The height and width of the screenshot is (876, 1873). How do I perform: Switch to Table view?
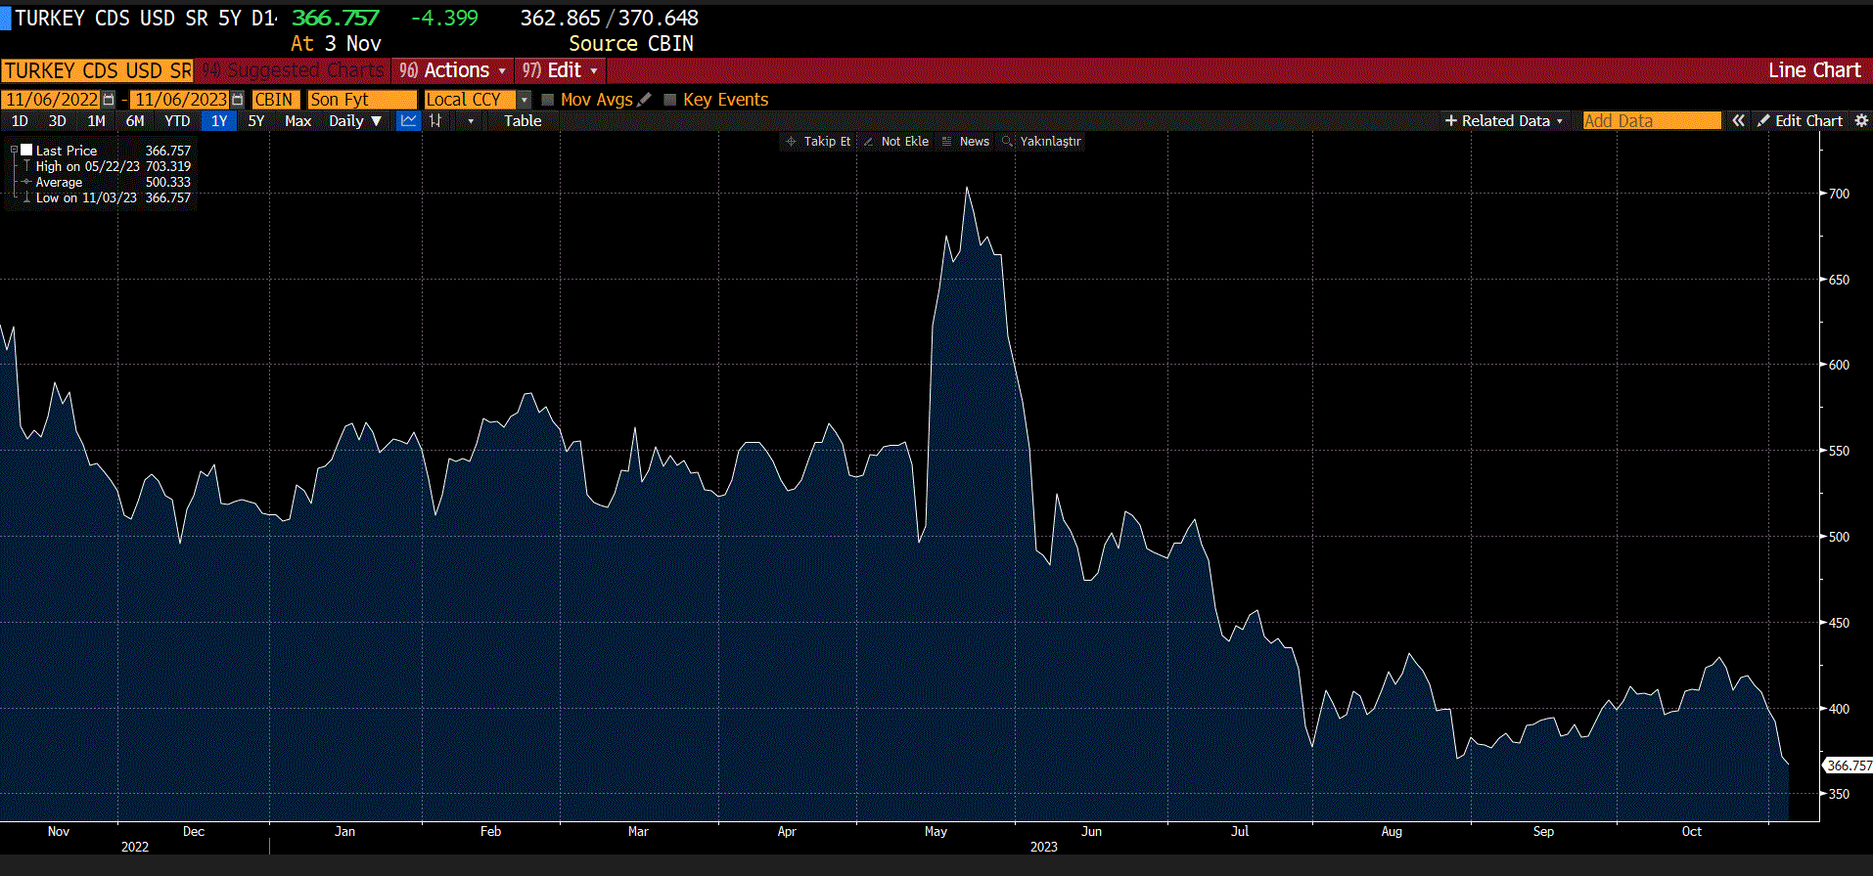pyautogui.click(x=523, y=121)
